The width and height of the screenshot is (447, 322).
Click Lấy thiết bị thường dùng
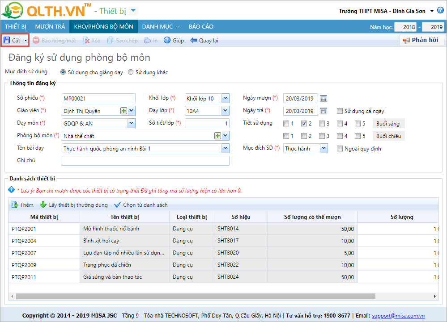tap(74, 205)
